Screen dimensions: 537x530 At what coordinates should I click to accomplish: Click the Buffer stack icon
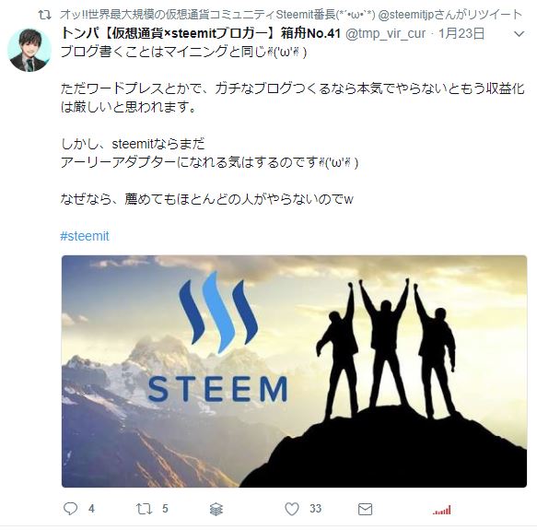(x=216, y=510)
